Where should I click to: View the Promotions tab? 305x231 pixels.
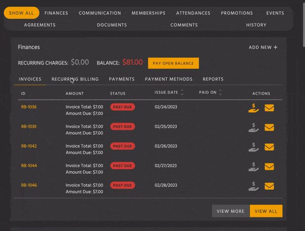[237, 13]
